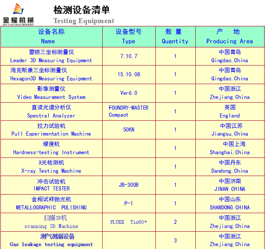Select the 'Type' column header
This screenshot has width=265, height=249.
129,36
